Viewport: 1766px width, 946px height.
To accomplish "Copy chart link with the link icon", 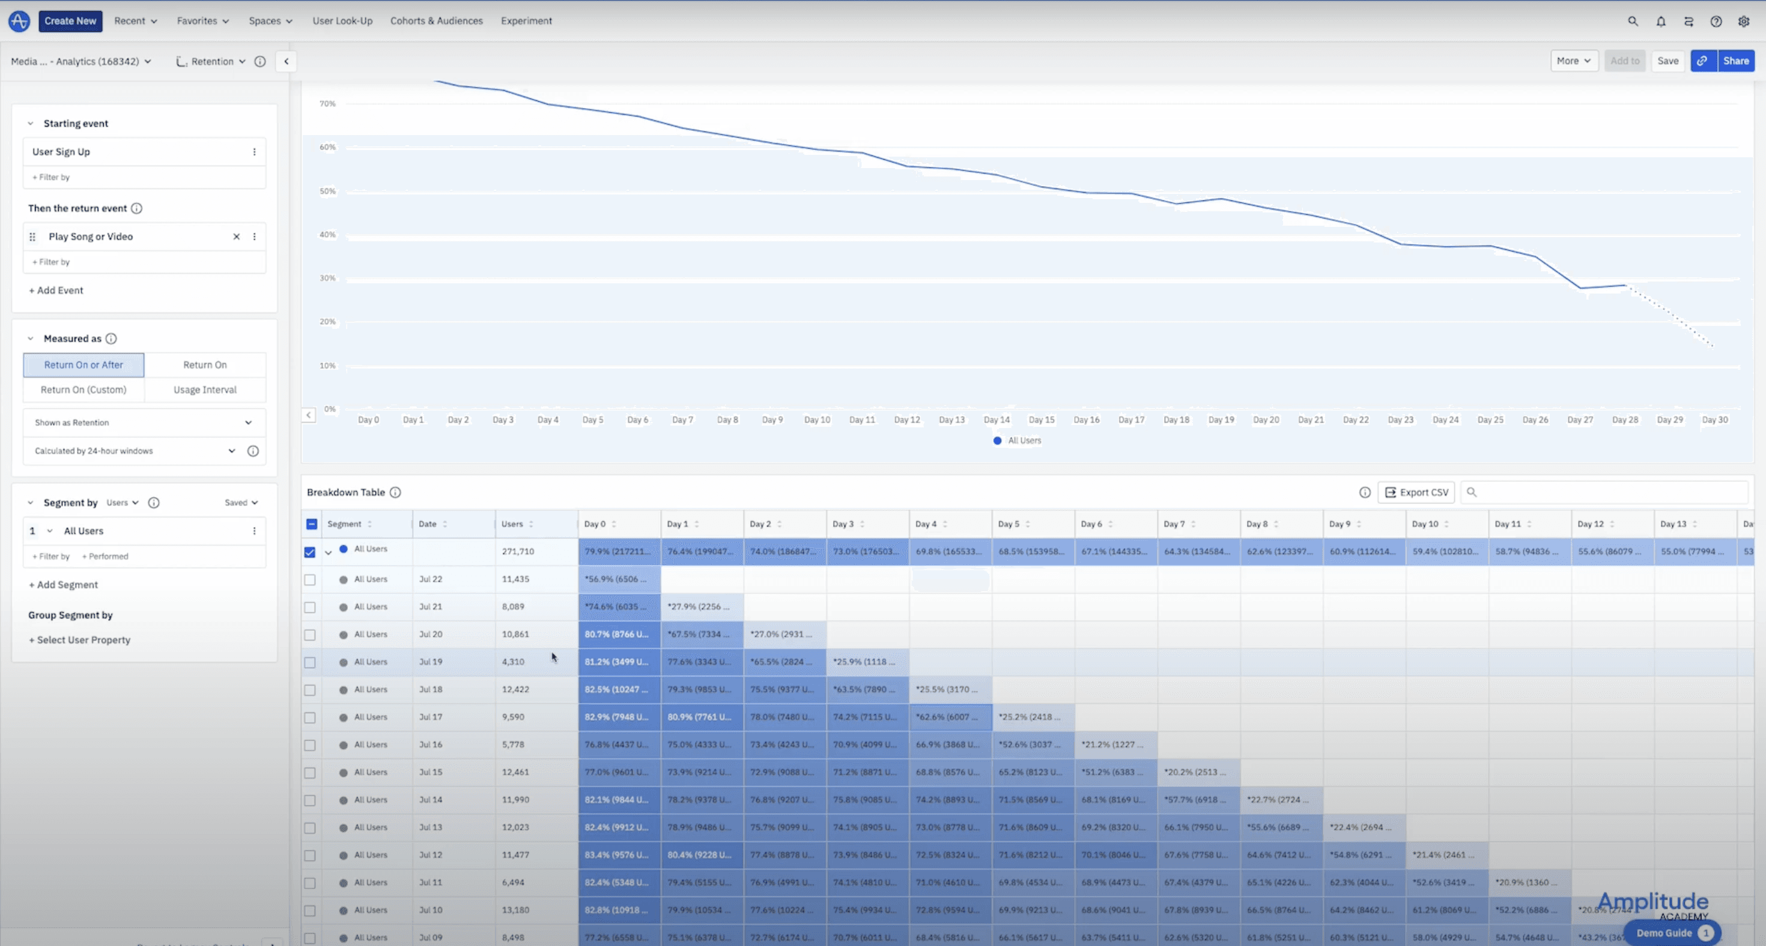I will pos(1703,61).
